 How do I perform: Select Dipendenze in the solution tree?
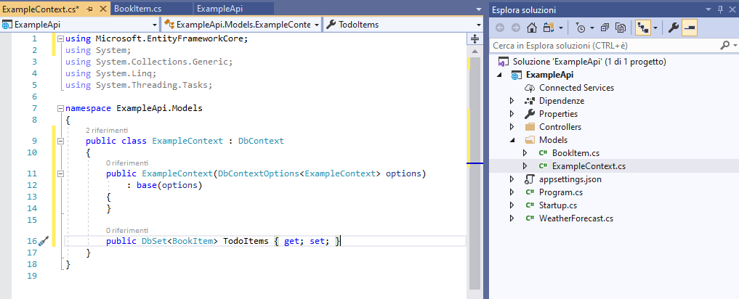pyautogui.click(x=561, y=101)
